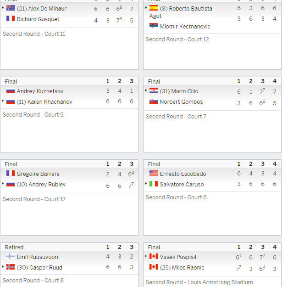Click the Finnish flag next to Emil Ruusuvuori

11,256
